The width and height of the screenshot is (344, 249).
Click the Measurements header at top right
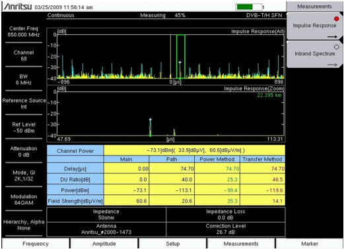coord(314,7)
